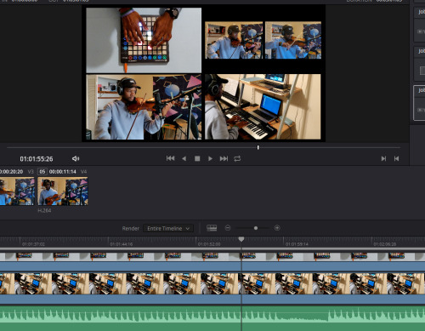Click clip 05 timecode 00:00:11:14
Screen dimensions: 425x331
pos(63,172)
